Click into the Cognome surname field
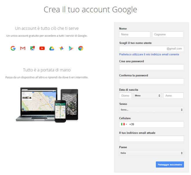The height and width of the screenshot is (175, 191). pyautogui.click(x=168, y=35)
